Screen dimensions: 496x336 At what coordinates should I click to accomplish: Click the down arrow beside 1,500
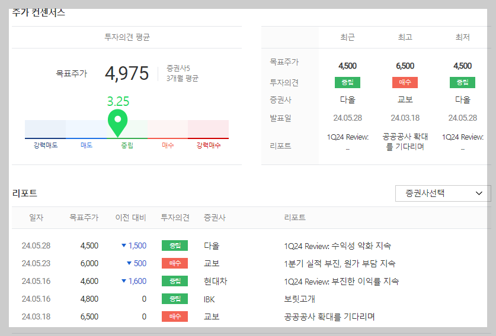click(x=124, y=245)
